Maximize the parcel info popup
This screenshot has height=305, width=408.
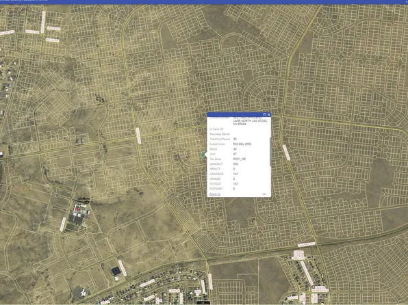(265, 115)
